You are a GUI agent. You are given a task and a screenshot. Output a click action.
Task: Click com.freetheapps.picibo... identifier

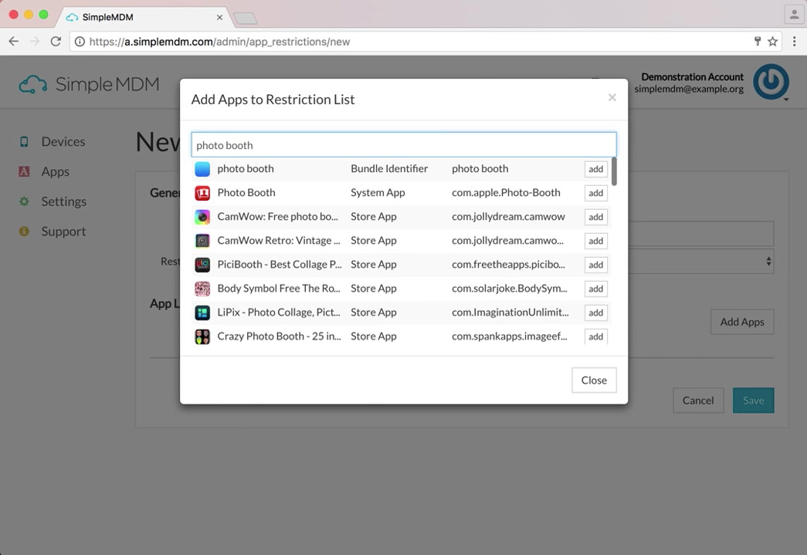tap(508, 265)
